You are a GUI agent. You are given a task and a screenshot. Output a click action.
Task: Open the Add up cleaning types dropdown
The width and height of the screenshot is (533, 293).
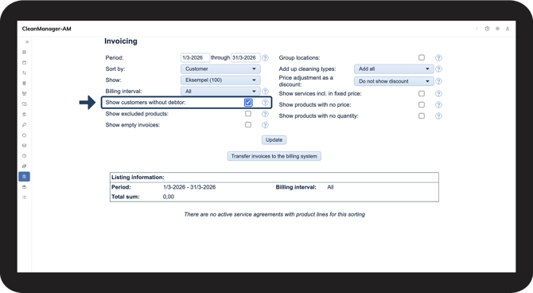coord(394,68)
